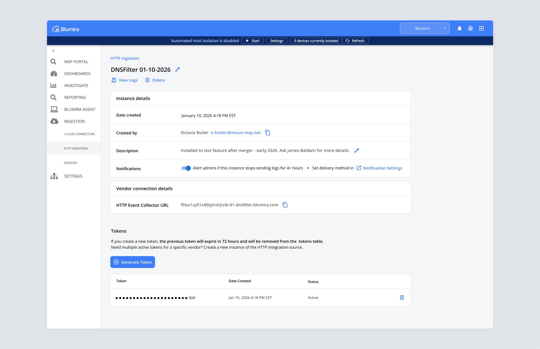Click Ingestion cloud download icon
Viewport: 540px width, 349px height.
tap(54, 121)
